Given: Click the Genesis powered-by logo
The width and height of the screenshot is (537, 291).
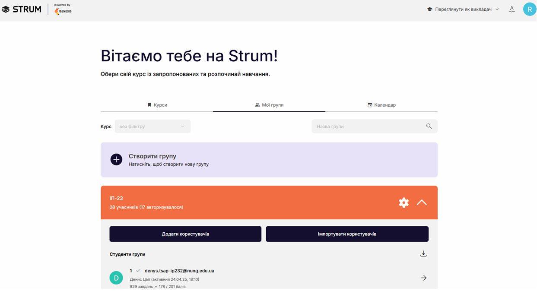Looking at the screenshot, I should [x=63, y=9].
